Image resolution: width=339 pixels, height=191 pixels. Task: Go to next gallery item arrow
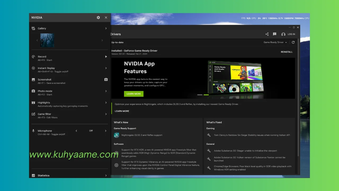(x=102, y=40)
